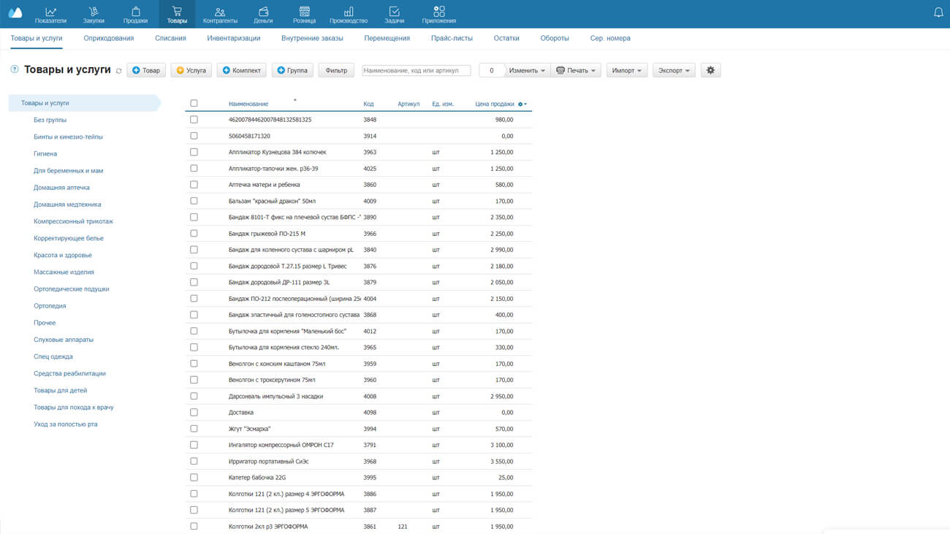Open the Показатели section icon
The height and width of the screenshot is (534, 950).
[x=50, y=12]
